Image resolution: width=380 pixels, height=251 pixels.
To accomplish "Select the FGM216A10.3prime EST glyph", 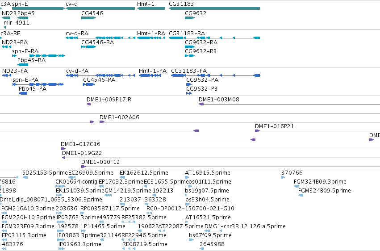I will [4, 213].
